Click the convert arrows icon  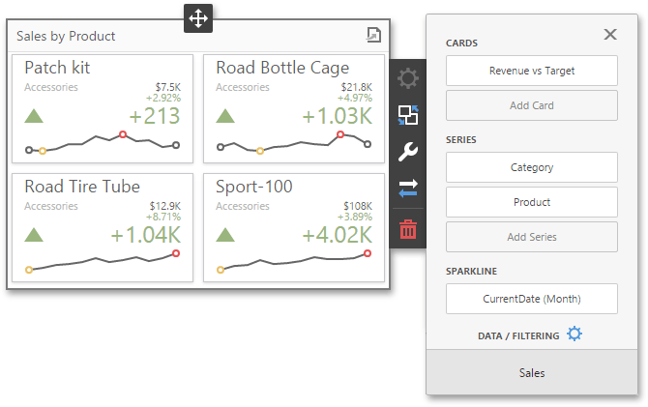[408, 189]
